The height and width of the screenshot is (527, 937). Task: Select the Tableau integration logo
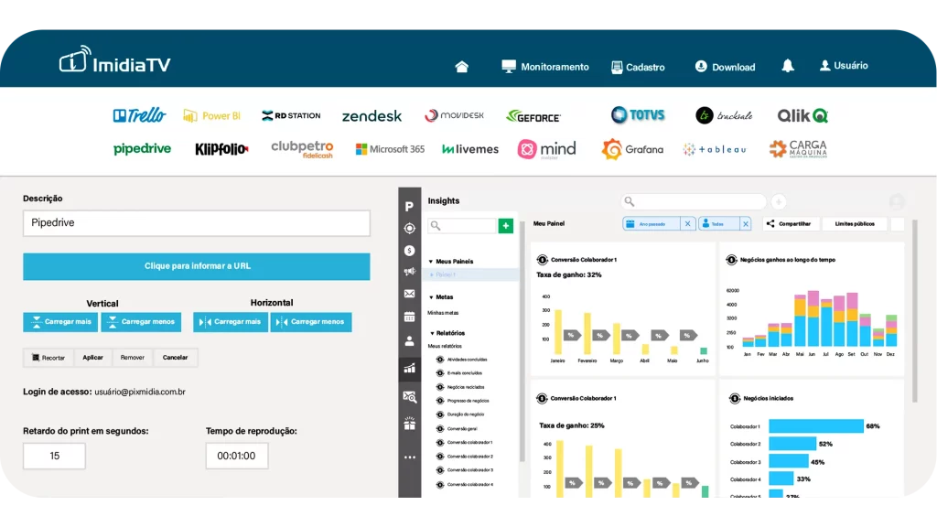point(714,149)
